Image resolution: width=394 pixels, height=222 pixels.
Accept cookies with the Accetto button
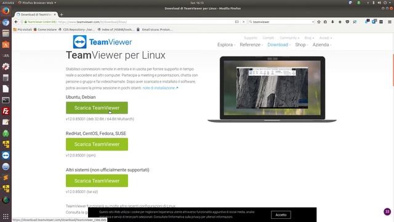[281, 215]
